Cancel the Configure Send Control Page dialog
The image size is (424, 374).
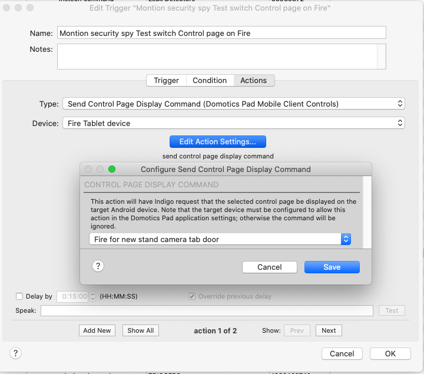[270, 267]
